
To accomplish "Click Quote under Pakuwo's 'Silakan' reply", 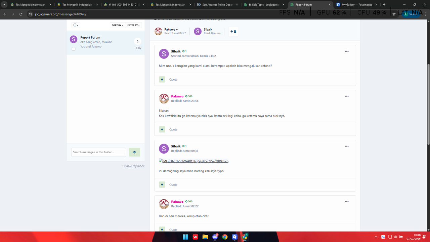I will tap(173, 130).
